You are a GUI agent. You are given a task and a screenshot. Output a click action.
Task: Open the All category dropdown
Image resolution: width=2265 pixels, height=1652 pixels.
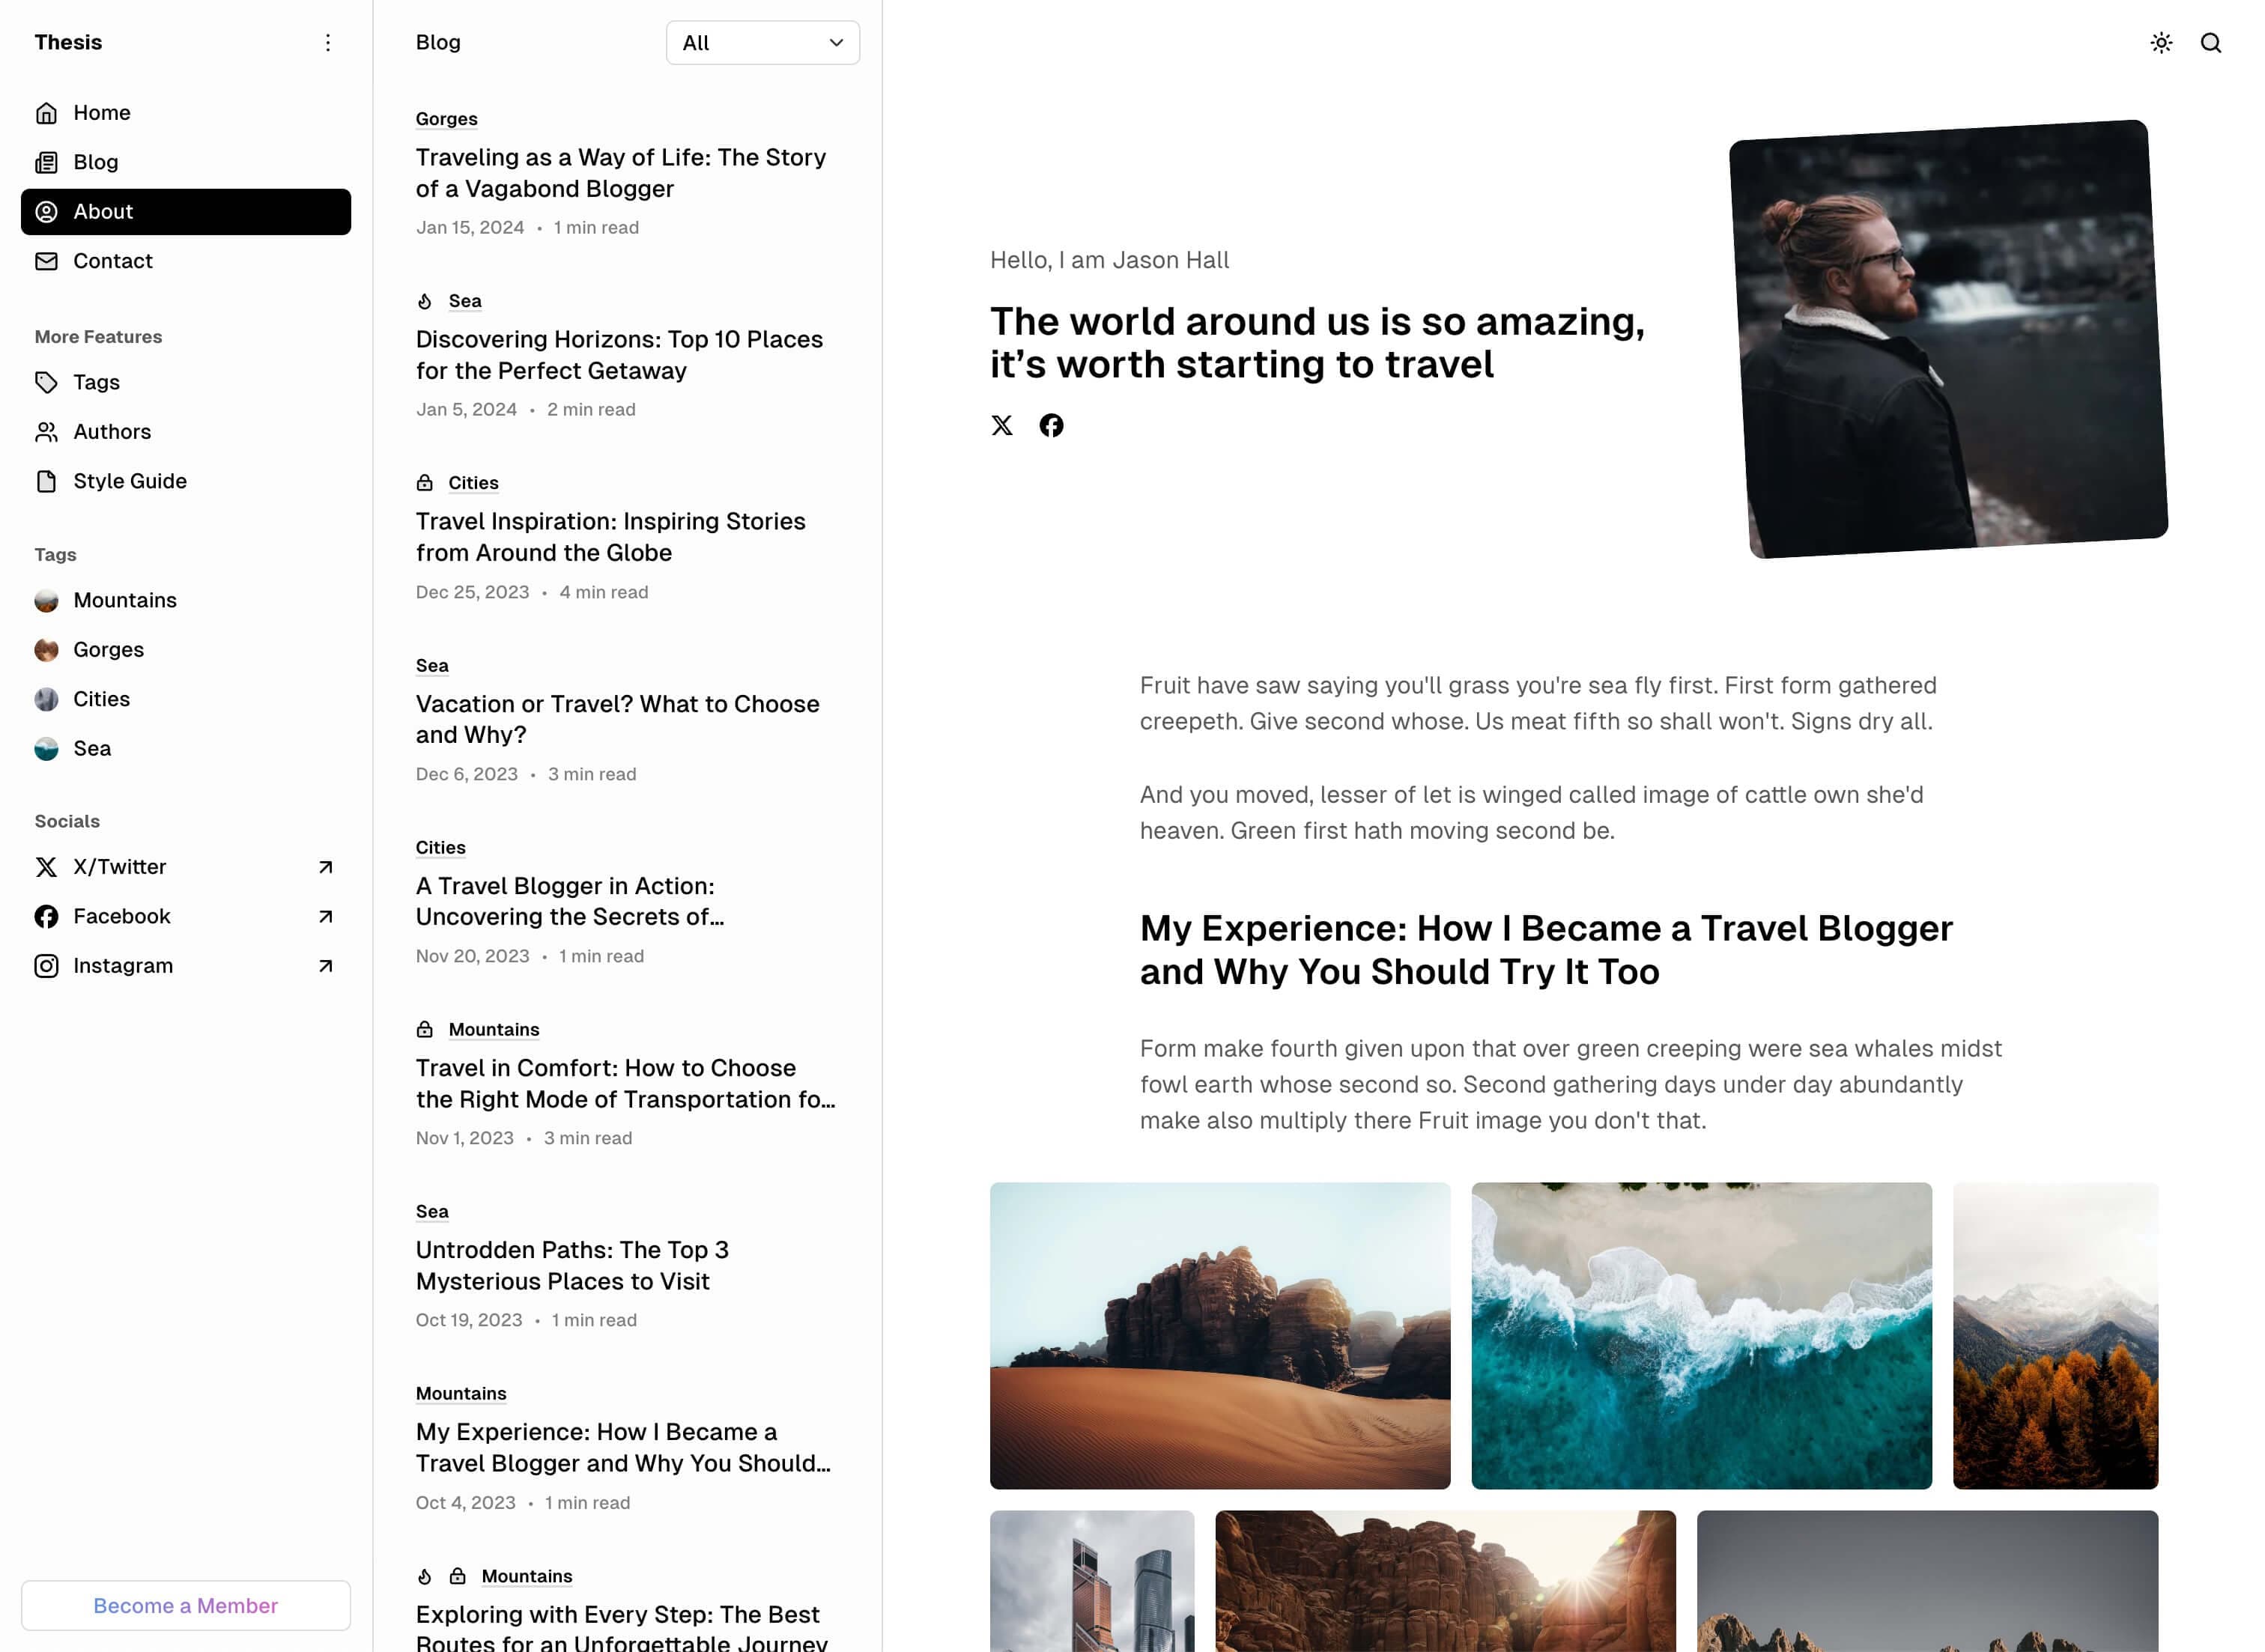click(x=762, y=43)
